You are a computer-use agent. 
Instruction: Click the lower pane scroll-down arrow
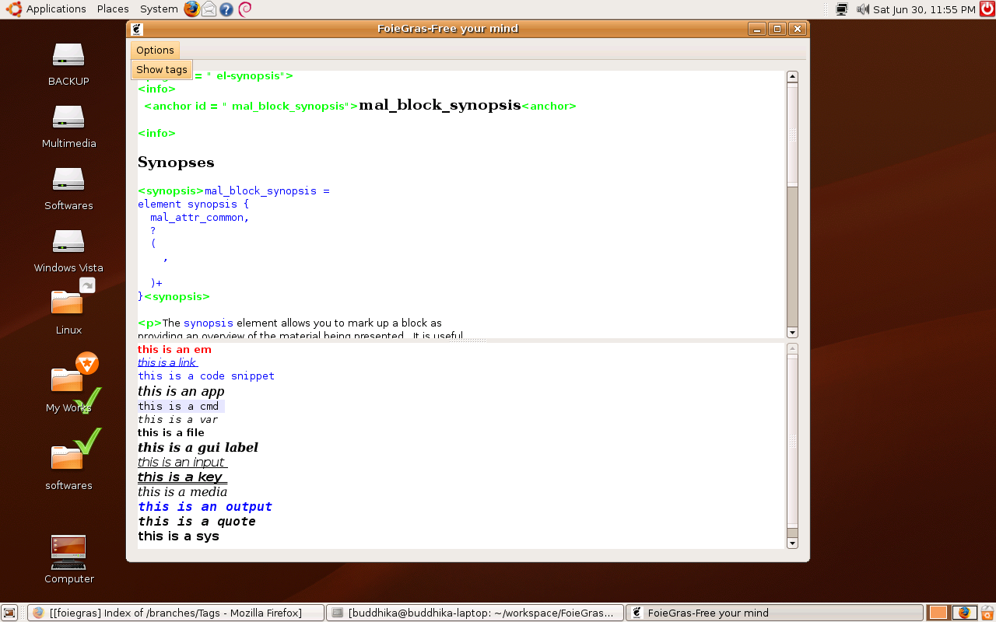pos(792,543)
